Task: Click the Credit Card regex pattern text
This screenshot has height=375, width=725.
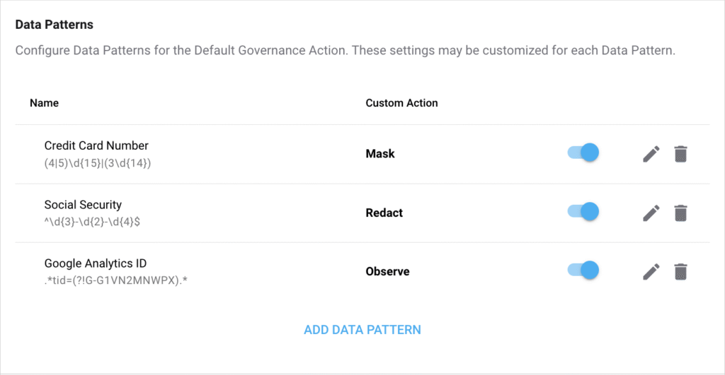Action: pos(98,162)
